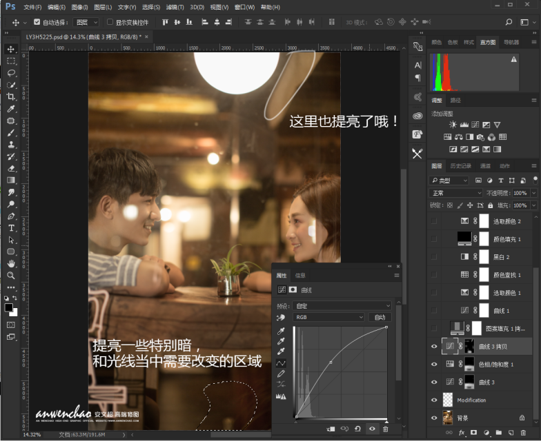
Task: Toggle layer visibility eye in Properties panel
Action: tap(372, 429)
